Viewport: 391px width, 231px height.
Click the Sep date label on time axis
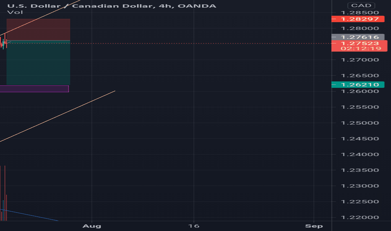pyautogui.click(x=314, y=226)
